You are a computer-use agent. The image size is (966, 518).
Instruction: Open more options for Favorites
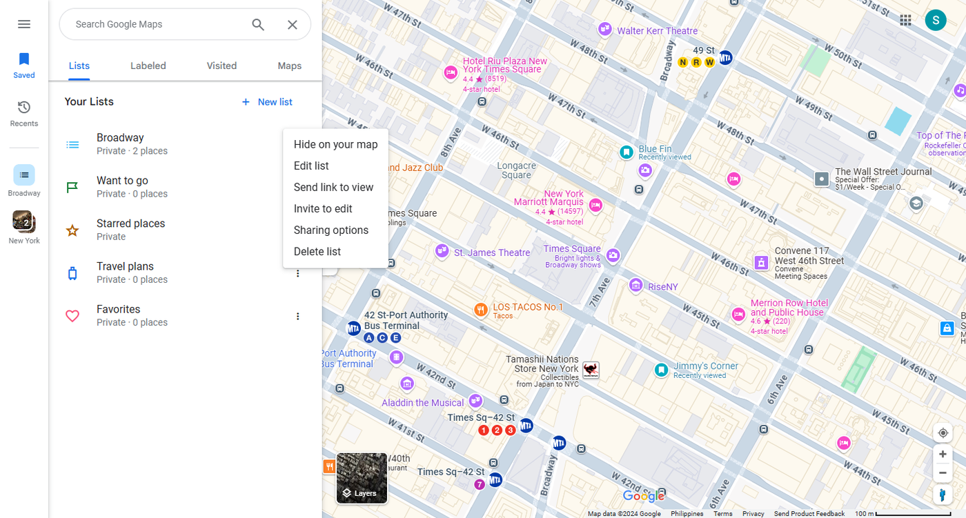[298, 317]
